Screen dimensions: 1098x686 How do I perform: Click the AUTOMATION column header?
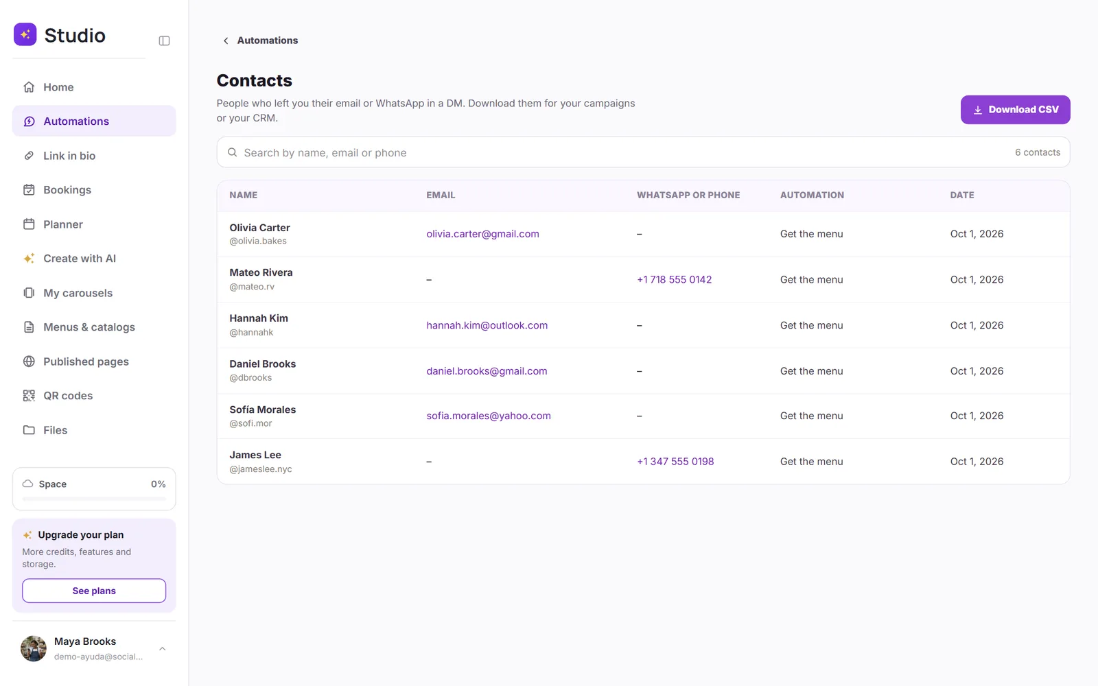[x=812, y=195]
